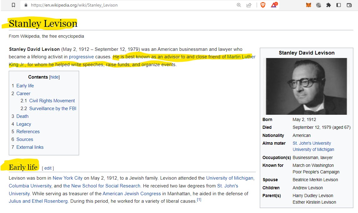Click the American Jewish Congress link
The width and height of the screenshot is (358, 213).
tap(132, 193)
